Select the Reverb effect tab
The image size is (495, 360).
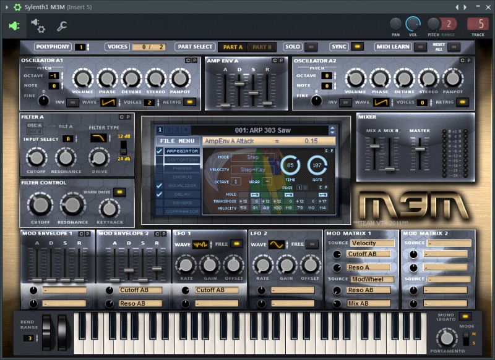point(182,203)
